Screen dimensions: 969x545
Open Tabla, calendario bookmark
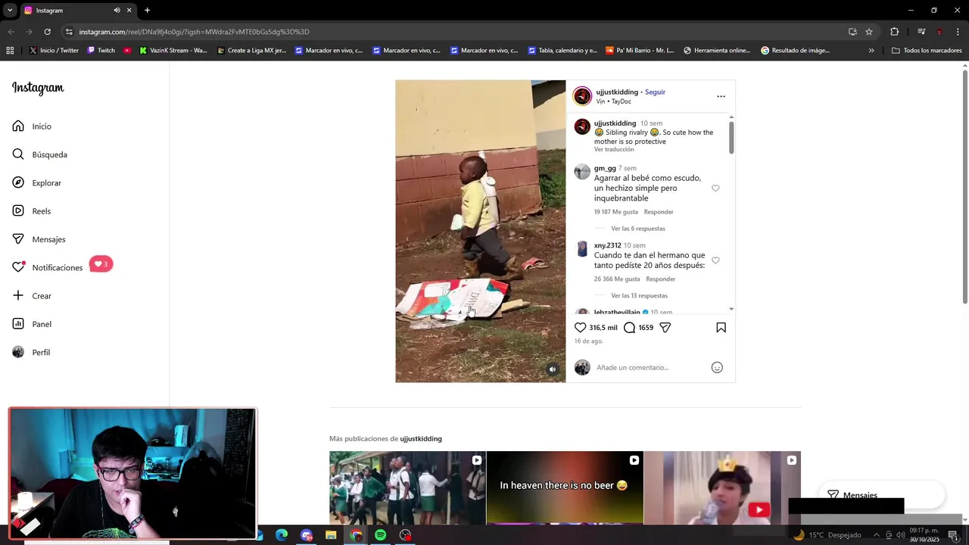coord(562,51)
